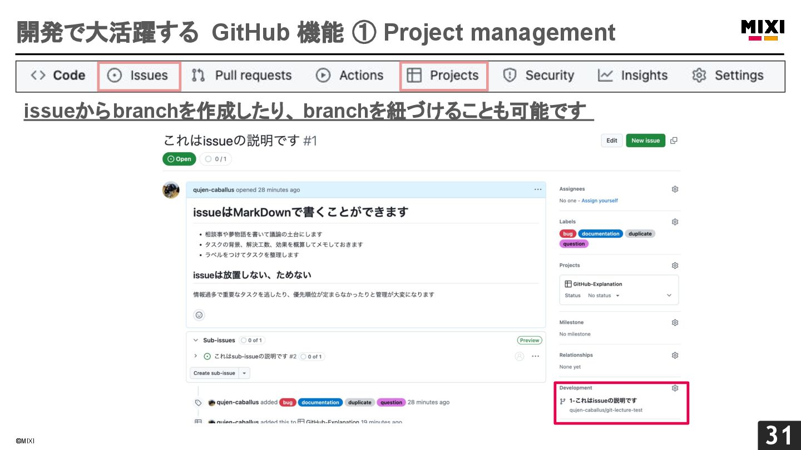801x450 pixels.
Task: Open Relationships gear settings
Action: tap(675, 356)
